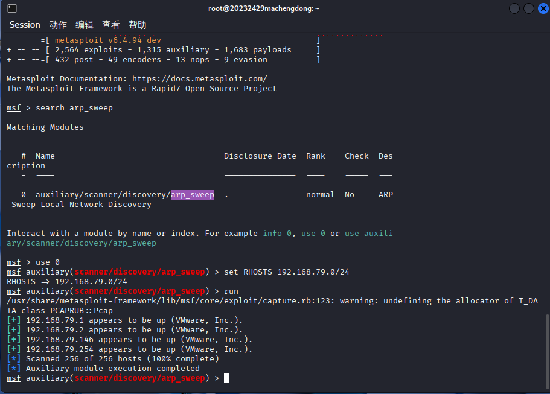The height and width of the screenshot is (394, 550).
Task: Open the 帮助 menu
Action: (137, 25)
